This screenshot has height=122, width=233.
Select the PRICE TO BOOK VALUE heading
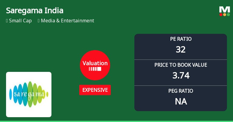[x=181, y=65]
